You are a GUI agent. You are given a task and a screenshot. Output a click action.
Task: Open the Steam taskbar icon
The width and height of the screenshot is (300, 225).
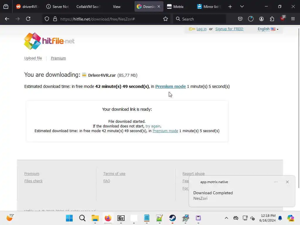[x=172, y=218]
